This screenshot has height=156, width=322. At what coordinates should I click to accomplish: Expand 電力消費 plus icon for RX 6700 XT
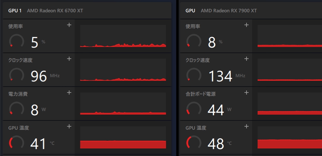(x=69, y=92)
